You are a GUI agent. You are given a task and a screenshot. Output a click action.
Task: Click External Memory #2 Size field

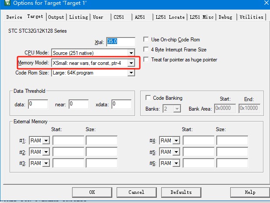tap(102, 152)
